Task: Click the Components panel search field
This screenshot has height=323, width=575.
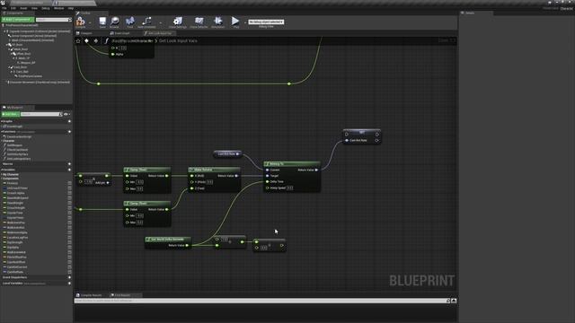Action: pyautogui.click(x=54, y=20)
